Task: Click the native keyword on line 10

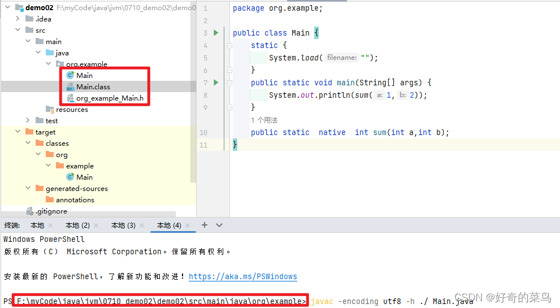Action: [x=332, y=133]
